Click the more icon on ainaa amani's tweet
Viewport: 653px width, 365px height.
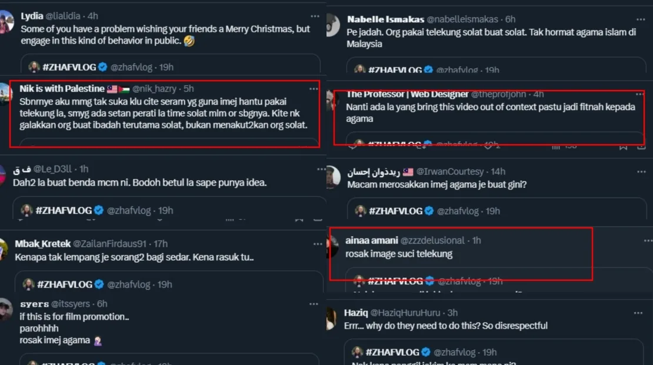tap(647, 240)
